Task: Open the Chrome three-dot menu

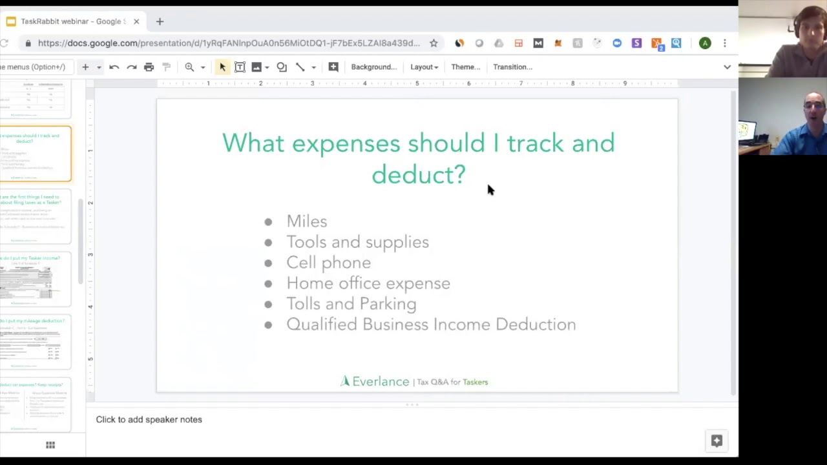Action: pos(725,43)
